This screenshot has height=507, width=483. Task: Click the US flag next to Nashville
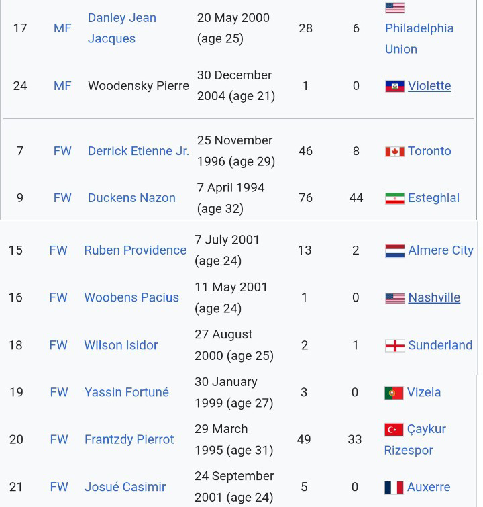click(394, 297)
